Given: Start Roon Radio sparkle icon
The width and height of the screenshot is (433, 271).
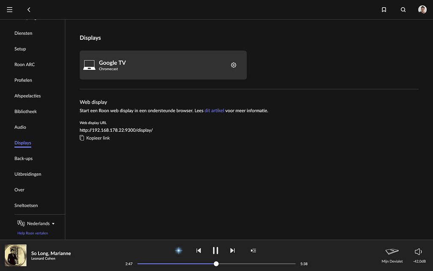Looking at the screenshot, I should tap(178, 251).
